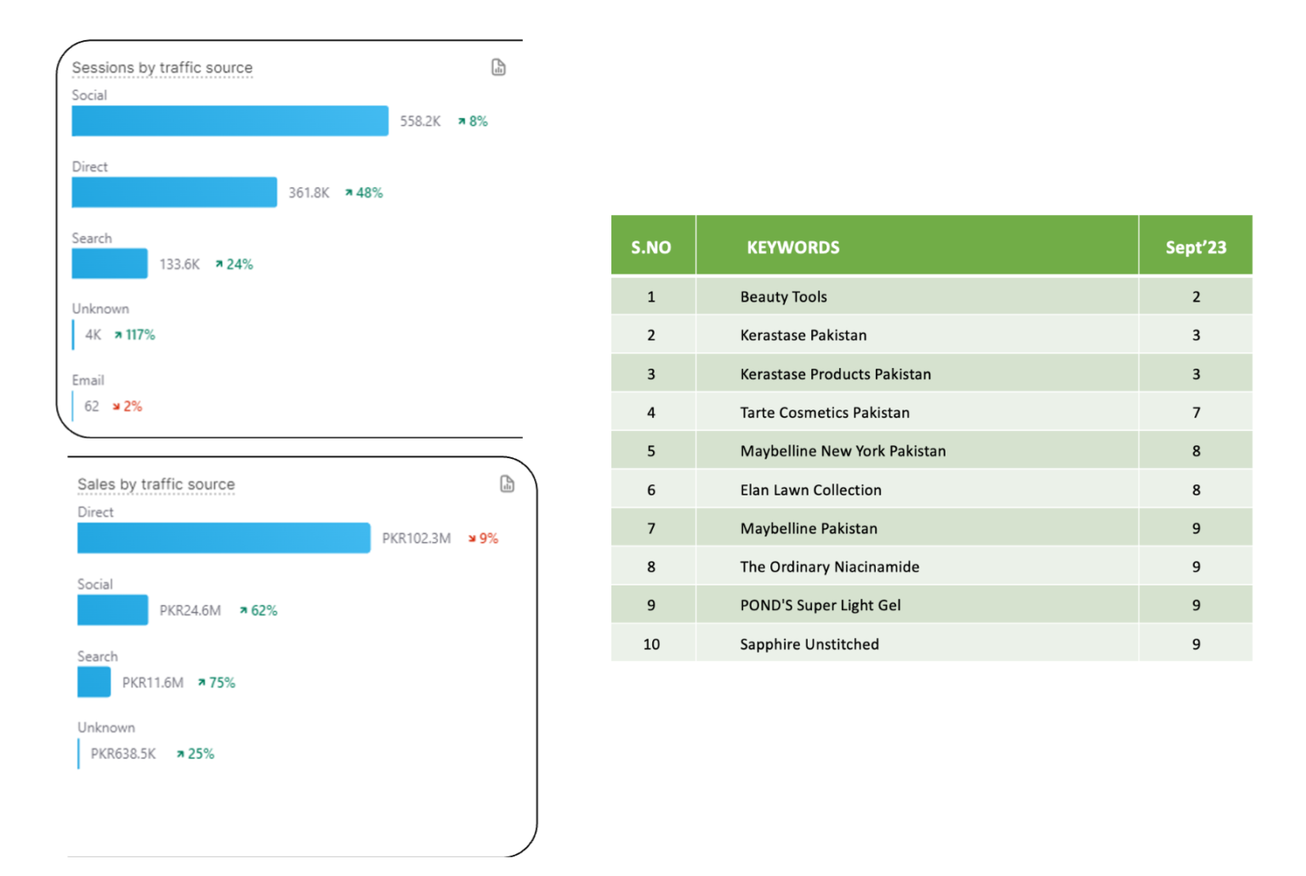Click the Sales by traffic source title
Image resolution: width=1306 pixels, height=876 pixels.
point(156,484)
